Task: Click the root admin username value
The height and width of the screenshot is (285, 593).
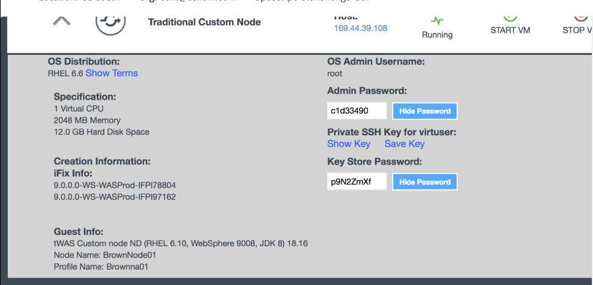Action: [x=335, y=73]
